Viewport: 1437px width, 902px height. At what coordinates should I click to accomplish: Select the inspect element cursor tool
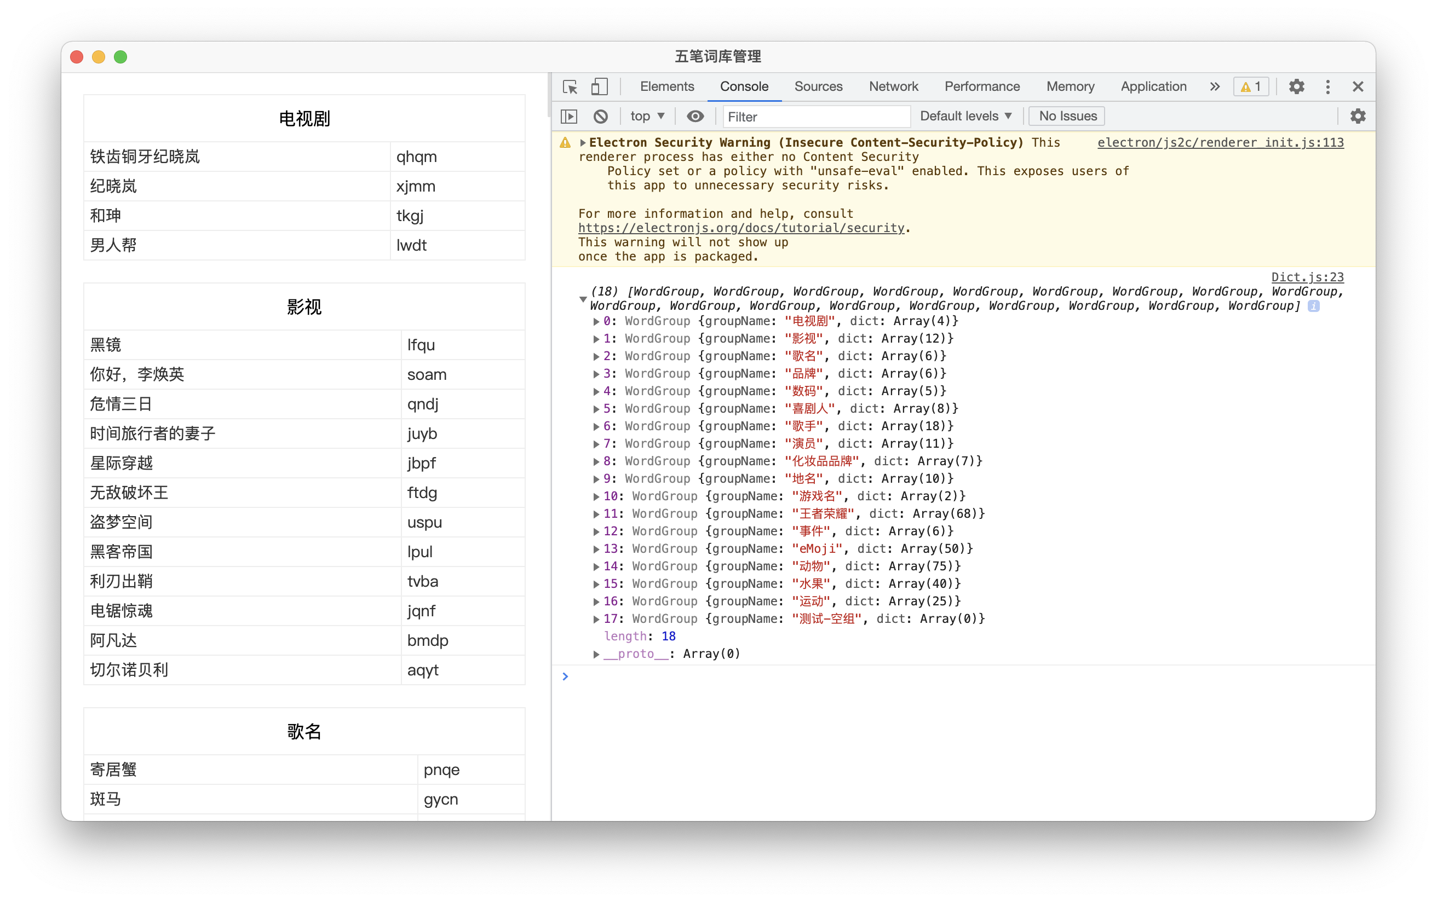[x=570, y=86]
